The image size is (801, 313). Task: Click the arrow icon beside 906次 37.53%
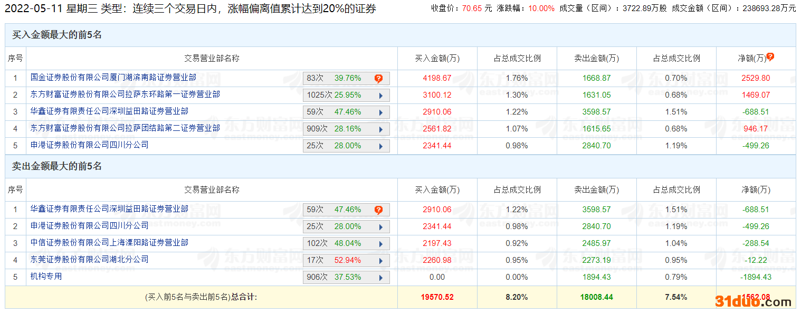click(381, 278)
